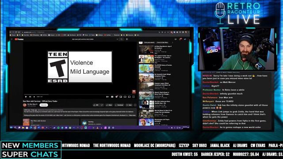
Task: Switch to miniplayer mode
Action: [x=121, y=97]
